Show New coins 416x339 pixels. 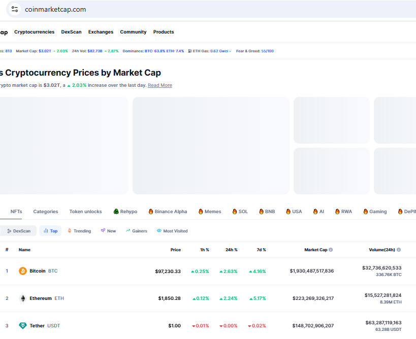point(108,231)
